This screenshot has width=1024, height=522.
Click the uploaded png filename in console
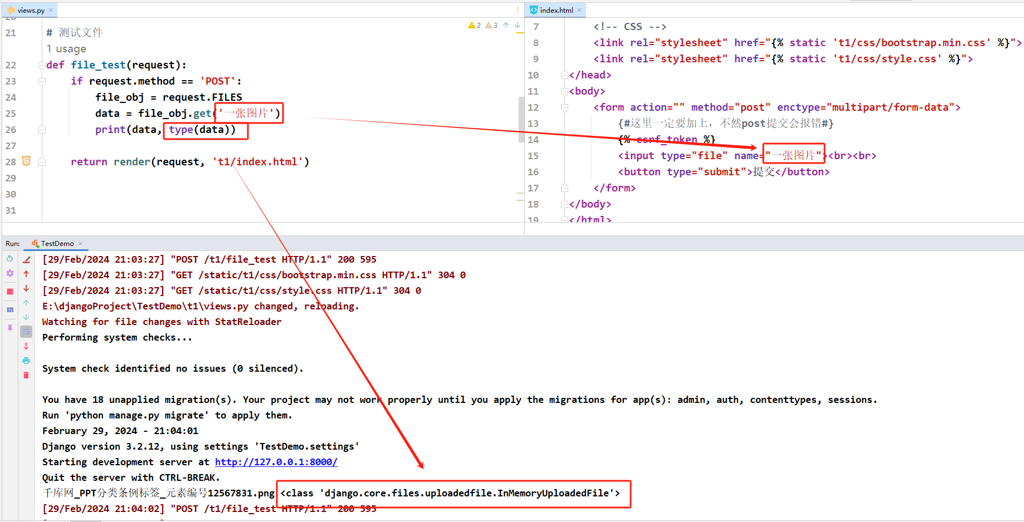(x=159, y=493)
